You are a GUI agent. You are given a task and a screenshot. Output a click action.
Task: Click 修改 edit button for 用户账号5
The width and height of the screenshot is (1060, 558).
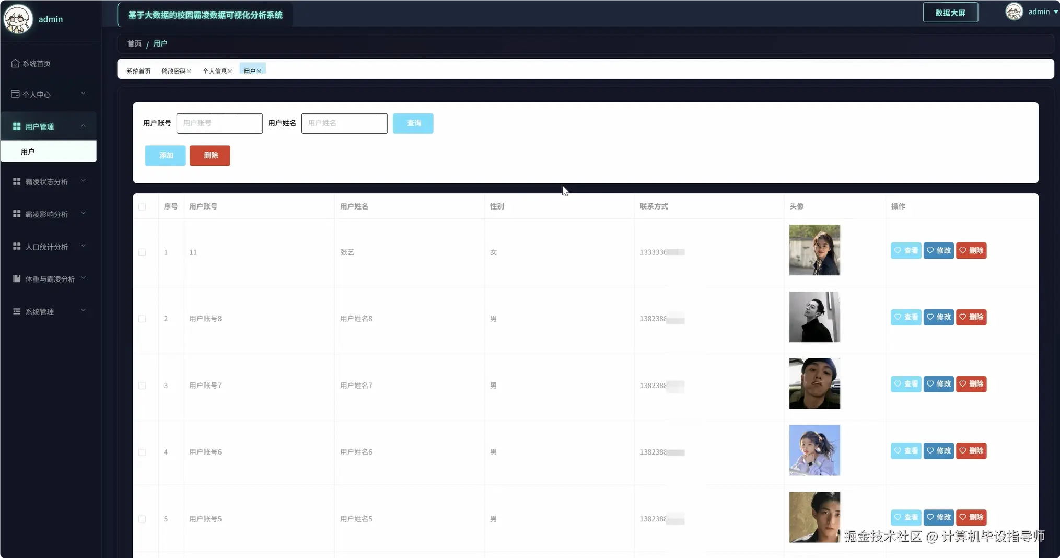(x=938, y=517)
